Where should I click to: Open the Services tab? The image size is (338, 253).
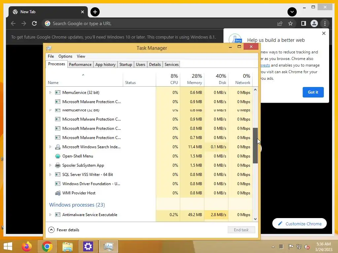click(171, 65)
